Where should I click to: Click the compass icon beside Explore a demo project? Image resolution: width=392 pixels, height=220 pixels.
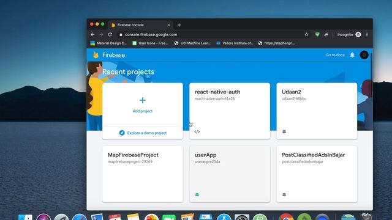click(122, 133)
